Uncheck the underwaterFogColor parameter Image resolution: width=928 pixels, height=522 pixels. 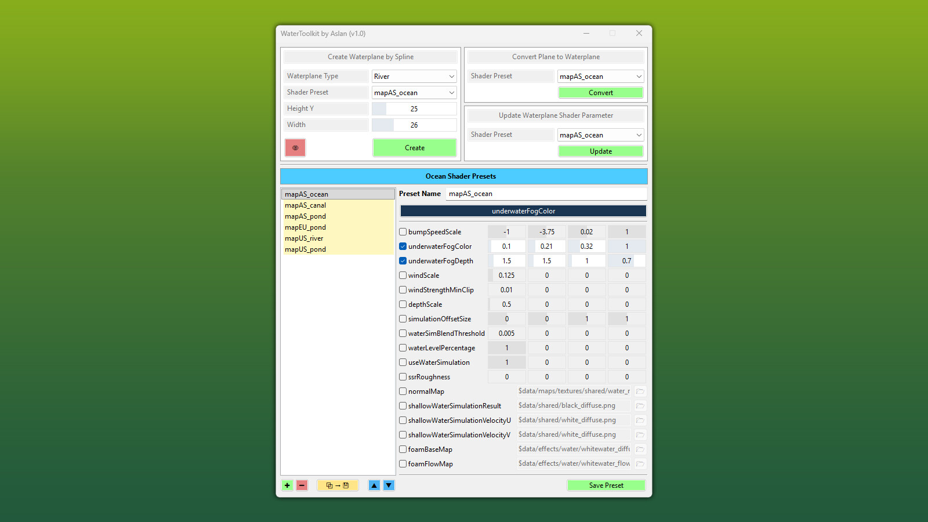pos(403,246)
